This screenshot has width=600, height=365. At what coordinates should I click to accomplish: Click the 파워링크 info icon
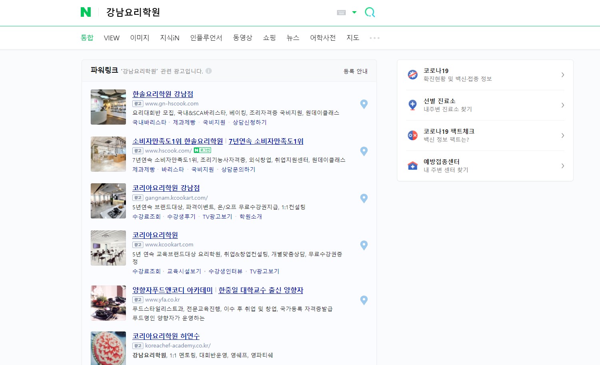coord(209,71)
